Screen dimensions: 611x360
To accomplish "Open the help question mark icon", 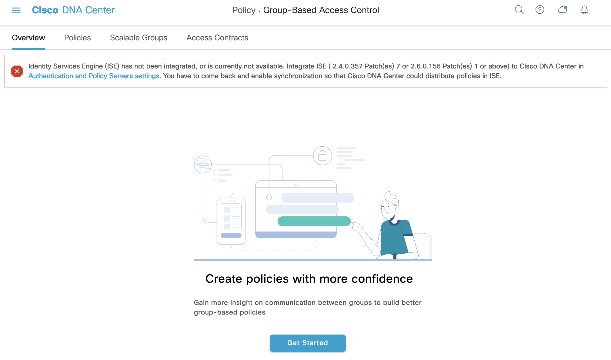I will pos(540,10).
